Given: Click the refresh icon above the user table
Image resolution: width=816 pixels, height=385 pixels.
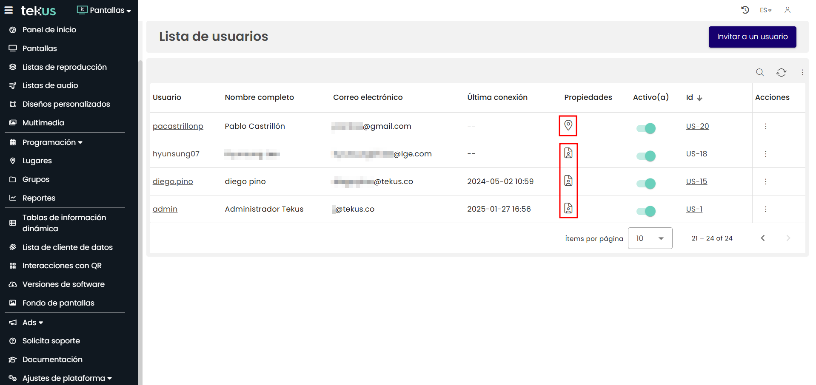Looking at the screenshot, I should pos(781,72).
